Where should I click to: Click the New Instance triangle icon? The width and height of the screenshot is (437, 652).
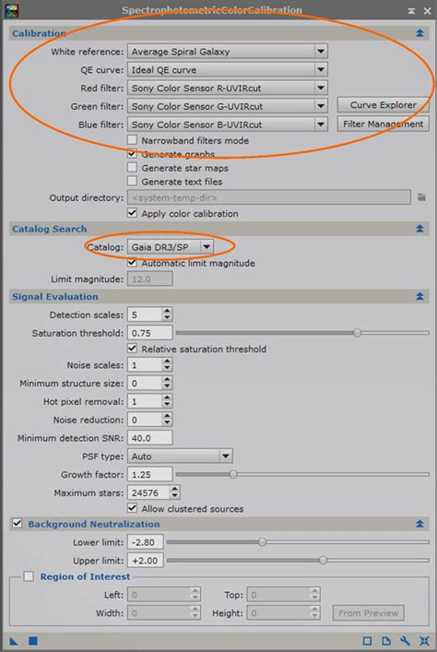(x=14, y=641)
